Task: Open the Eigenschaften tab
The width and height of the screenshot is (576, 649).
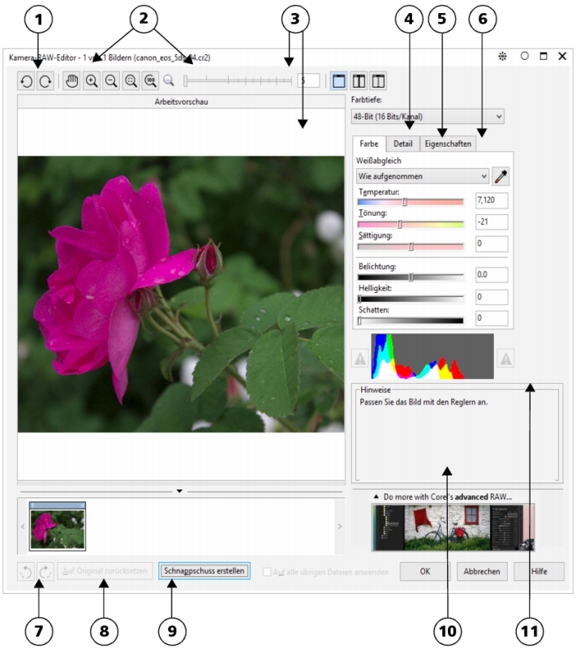Action: [x=447, y=144]
